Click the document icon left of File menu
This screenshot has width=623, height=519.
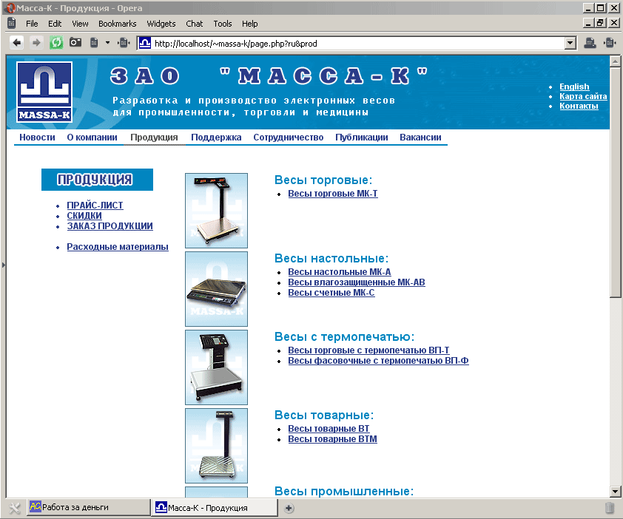coord(12,24)
